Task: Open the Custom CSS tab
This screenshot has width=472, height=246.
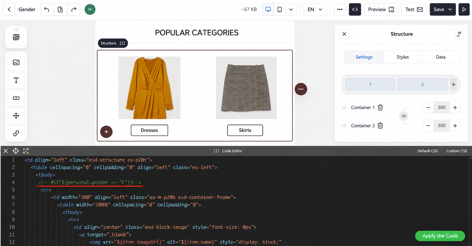Action: 457,151
